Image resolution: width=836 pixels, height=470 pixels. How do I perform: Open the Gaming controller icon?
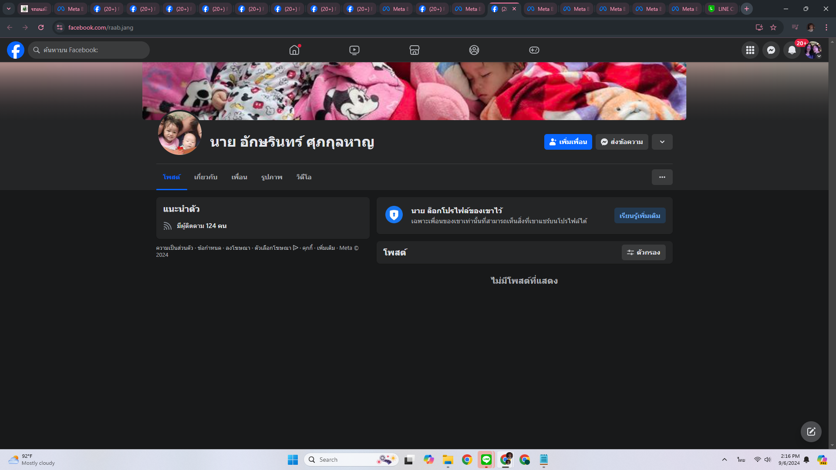pyautogui.click(x=534, y=50)
